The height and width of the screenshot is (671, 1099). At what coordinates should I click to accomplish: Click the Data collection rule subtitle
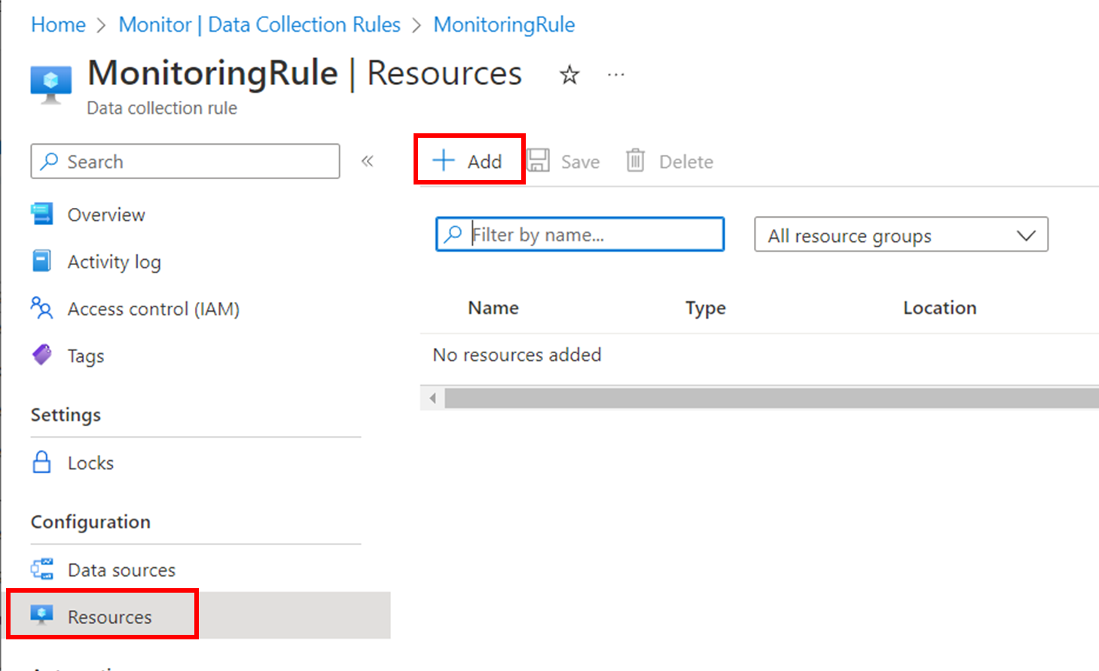[x=162, y=108]
